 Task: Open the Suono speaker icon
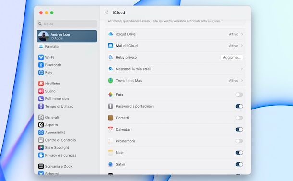point(41,91)
